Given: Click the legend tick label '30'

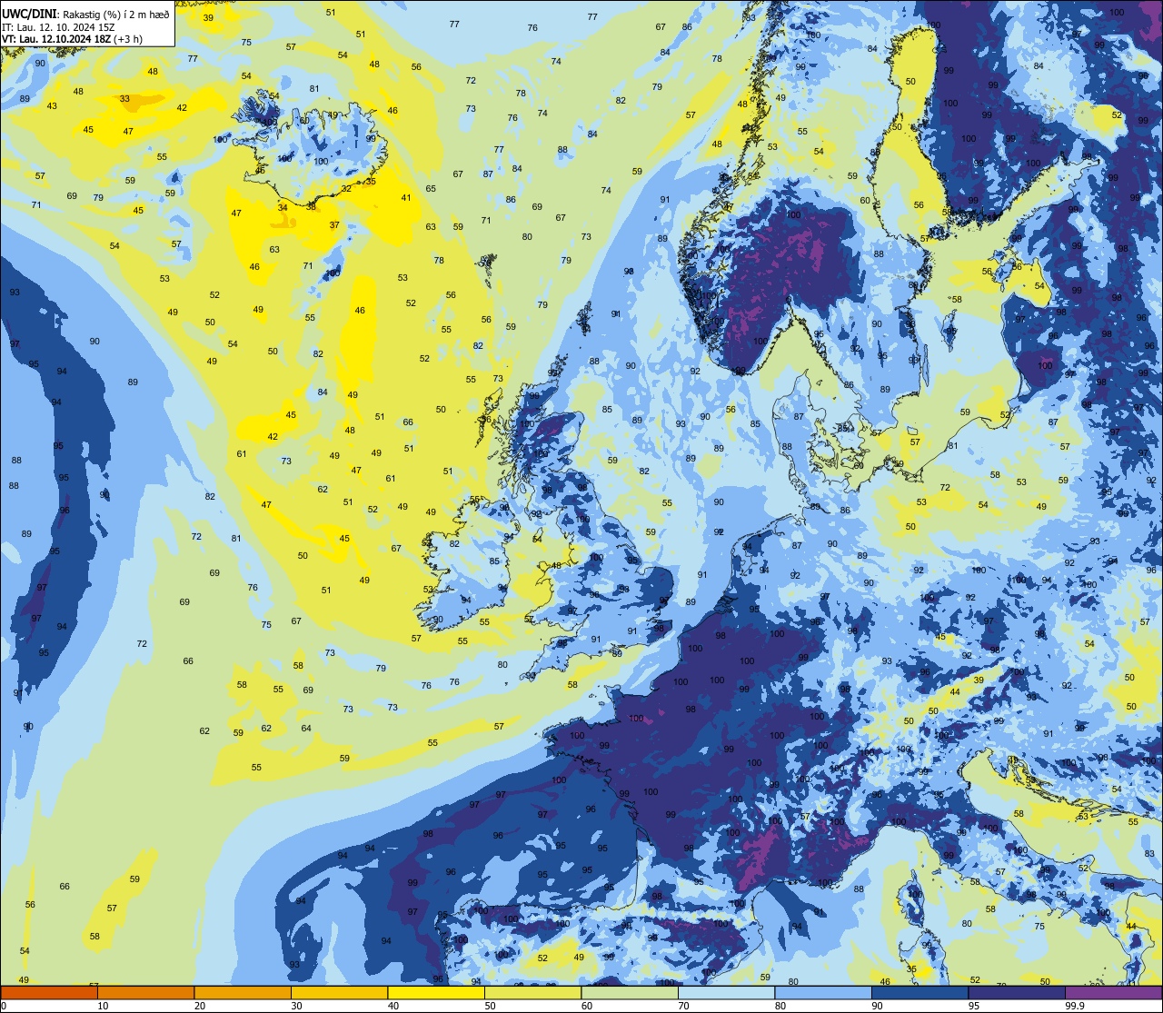Looking at the screenshot, I should pos(296,1006).
